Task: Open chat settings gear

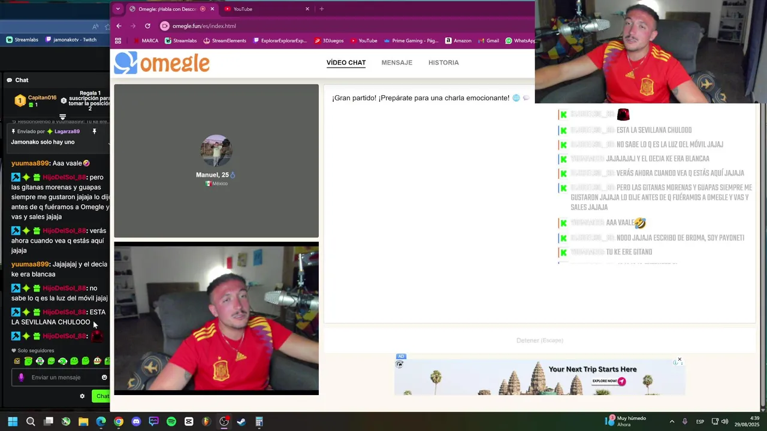Action: point(82,396)
